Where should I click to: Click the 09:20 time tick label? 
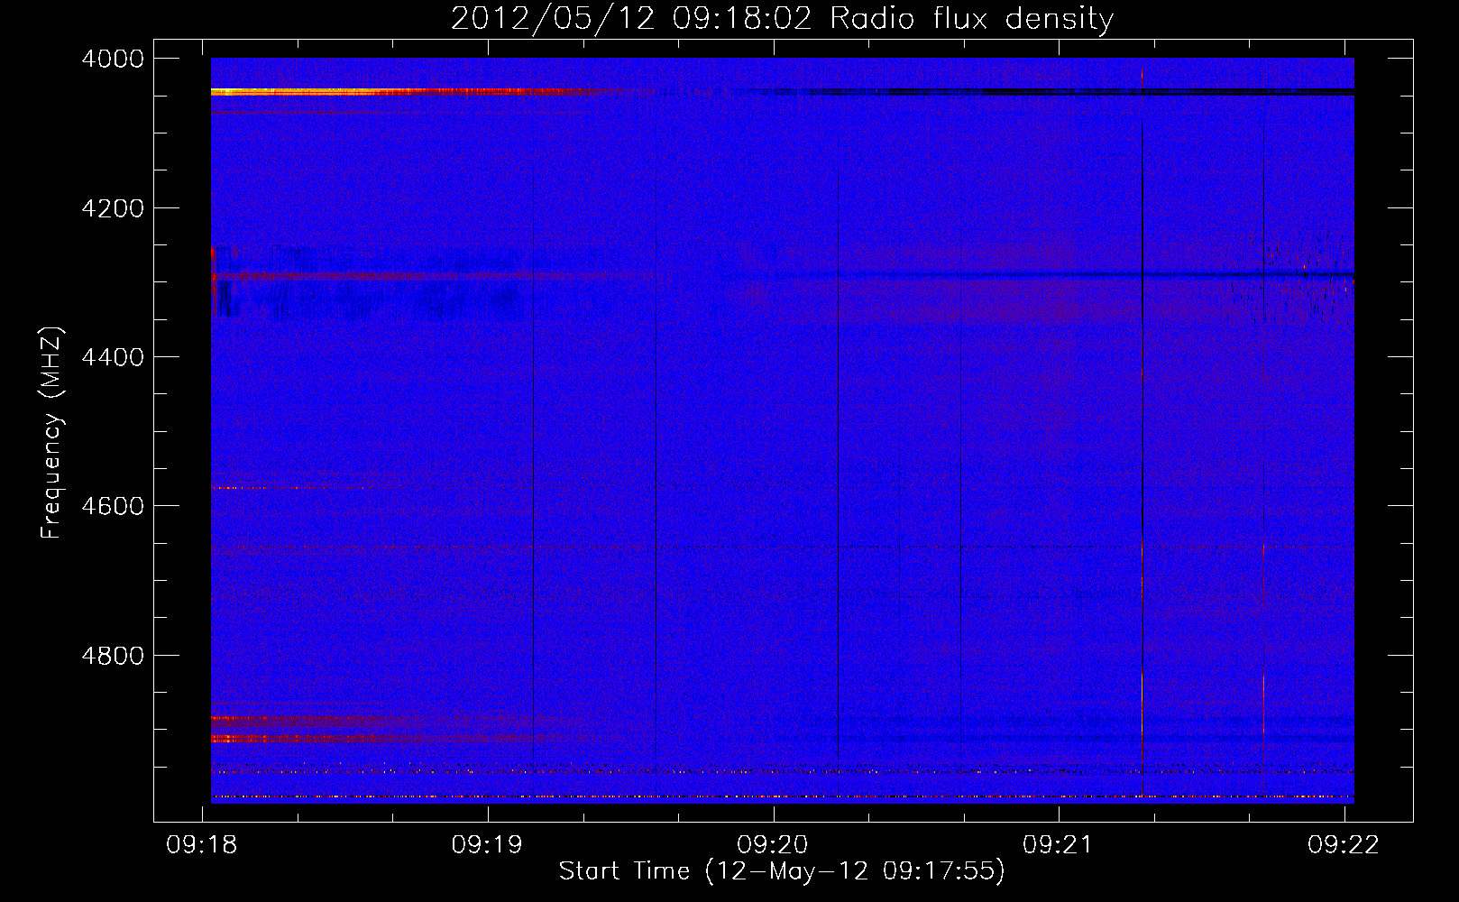pos(774,844)
